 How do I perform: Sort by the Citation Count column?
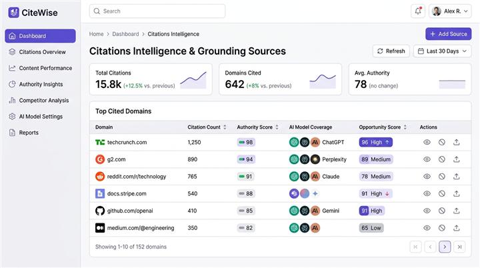(225, 127)
